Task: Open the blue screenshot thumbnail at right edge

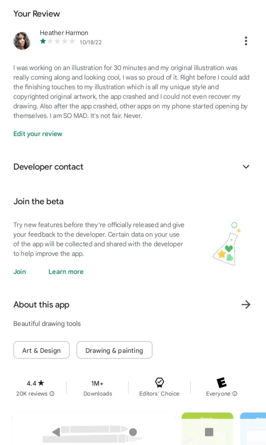Action: (x=253, y=428)
